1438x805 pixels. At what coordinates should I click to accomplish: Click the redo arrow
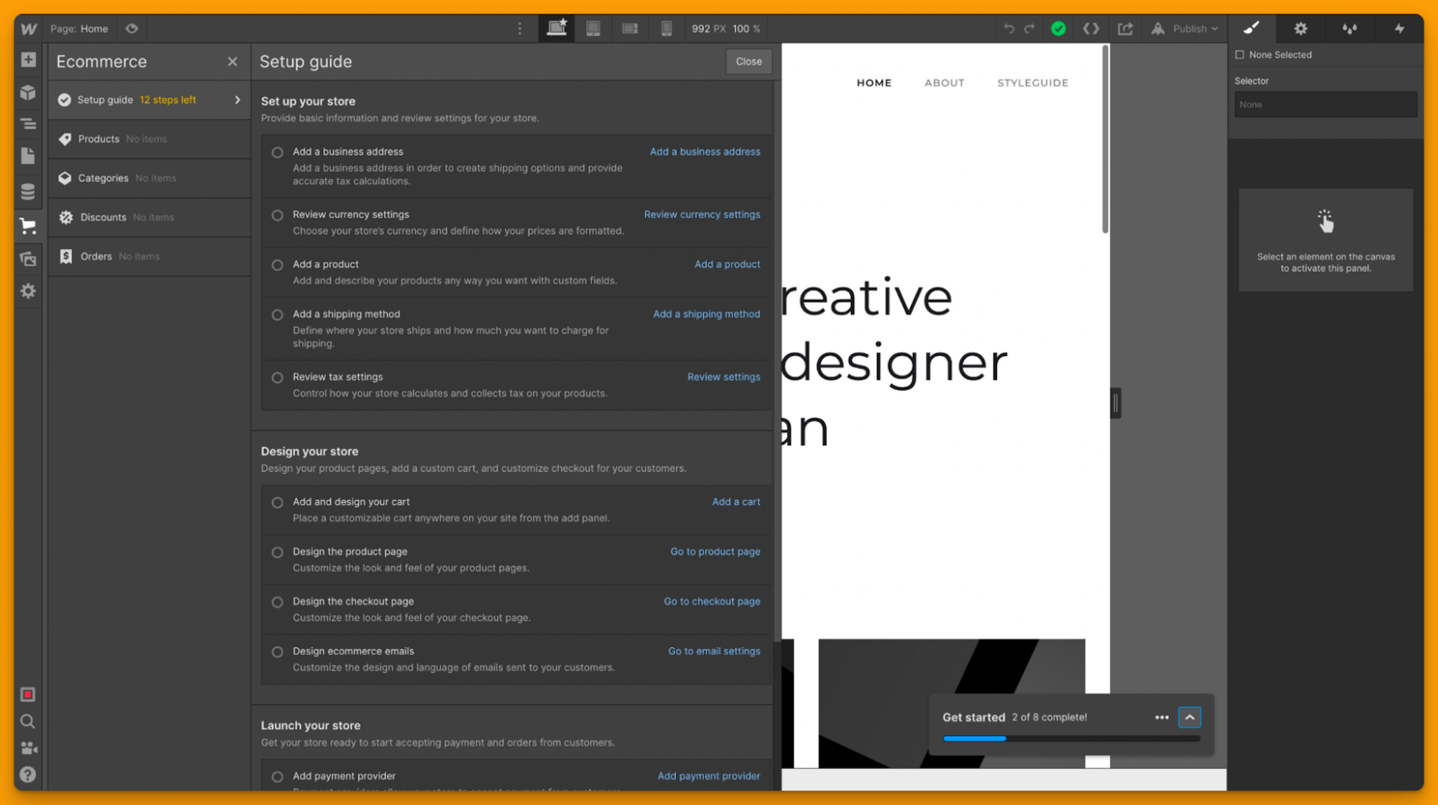1030,29
